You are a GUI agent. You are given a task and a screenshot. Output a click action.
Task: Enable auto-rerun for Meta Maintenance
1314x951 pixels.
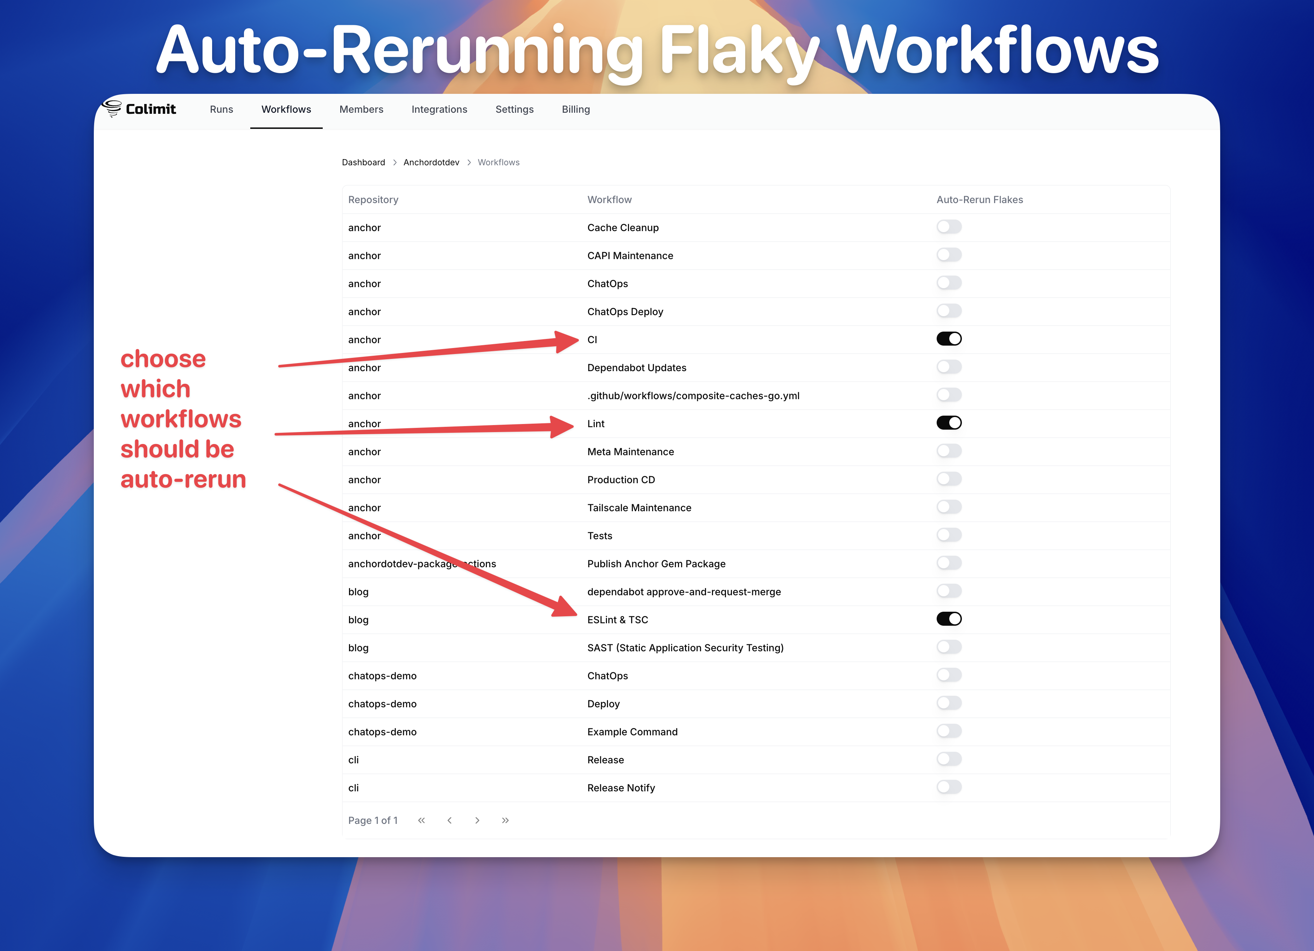coord(949,451)
